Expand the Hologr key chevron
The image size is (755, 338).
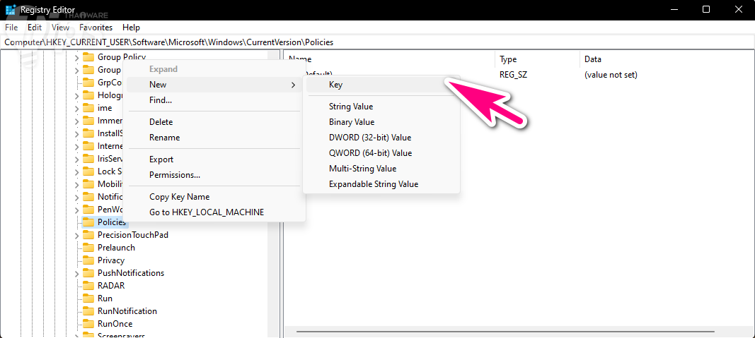point(76,95)
